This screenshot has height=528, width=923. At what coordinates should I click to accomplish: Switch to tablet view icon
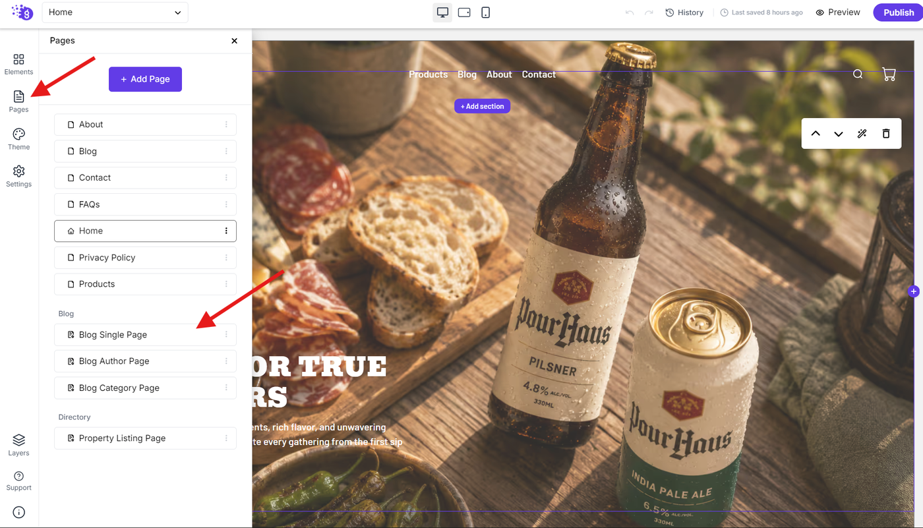464,13
